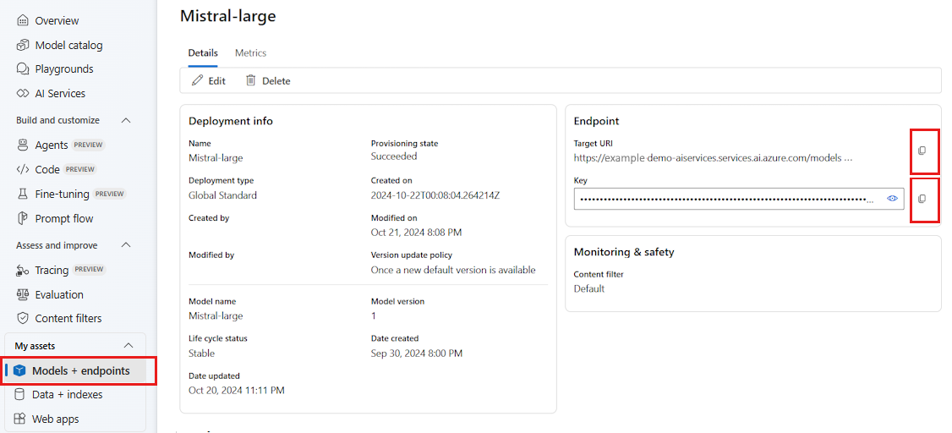Click the Content filters shield icon
Screen dimensions: 952x433
(23, 318)
